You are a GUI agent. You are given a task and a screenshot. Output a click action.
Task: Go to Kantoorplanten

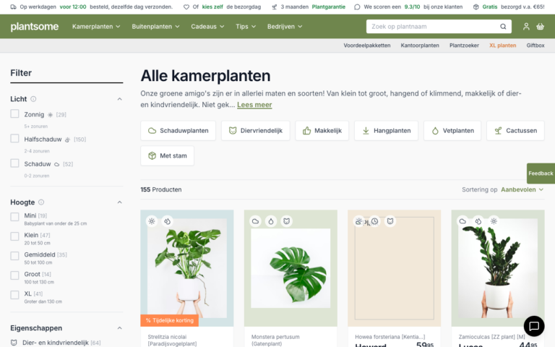point(420,46)
